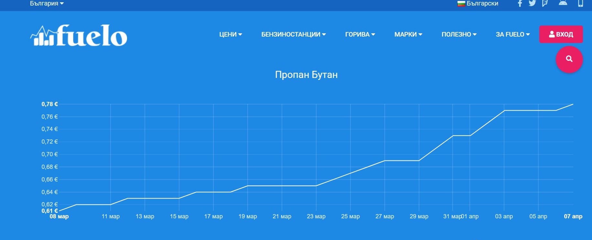The height and width of the screenshot is (240, 592).
Task: Open the ГОРИВА dropdown
Action: point(360,34)
